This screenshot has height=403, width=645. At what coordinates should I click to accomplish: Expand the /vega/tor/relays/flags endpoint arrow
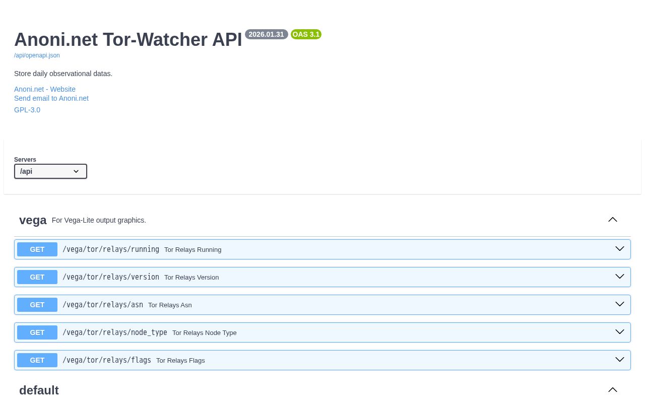[x=620, y=360]
